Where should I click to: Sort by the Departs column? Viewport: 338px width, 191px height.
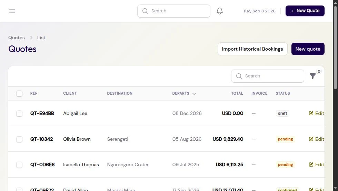point(184,93)
